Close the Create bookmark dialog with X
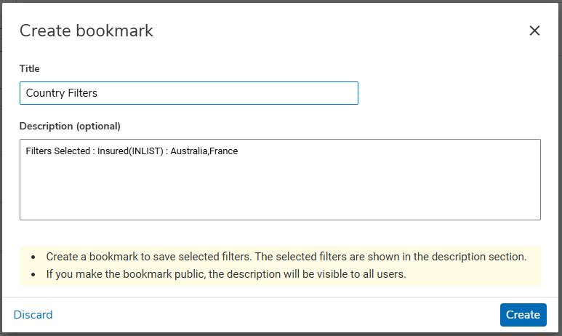Image resolution: width=562 pixels, height=336 pixels. click(534, 31)
